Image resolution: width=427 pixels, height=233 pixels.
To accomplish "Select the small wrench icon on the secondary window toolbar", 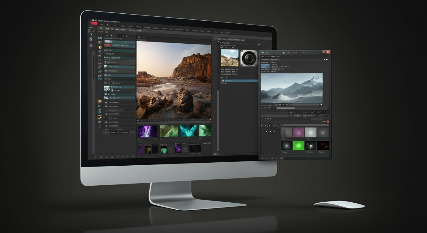I will point(267,52).
